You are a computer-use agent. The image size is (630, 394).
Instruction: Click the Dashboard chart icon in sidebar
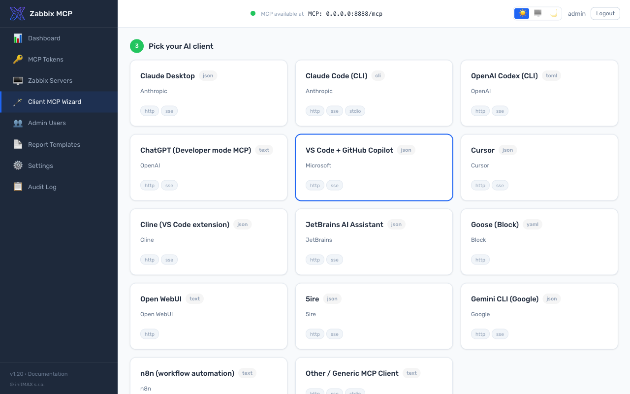(18, 38)
